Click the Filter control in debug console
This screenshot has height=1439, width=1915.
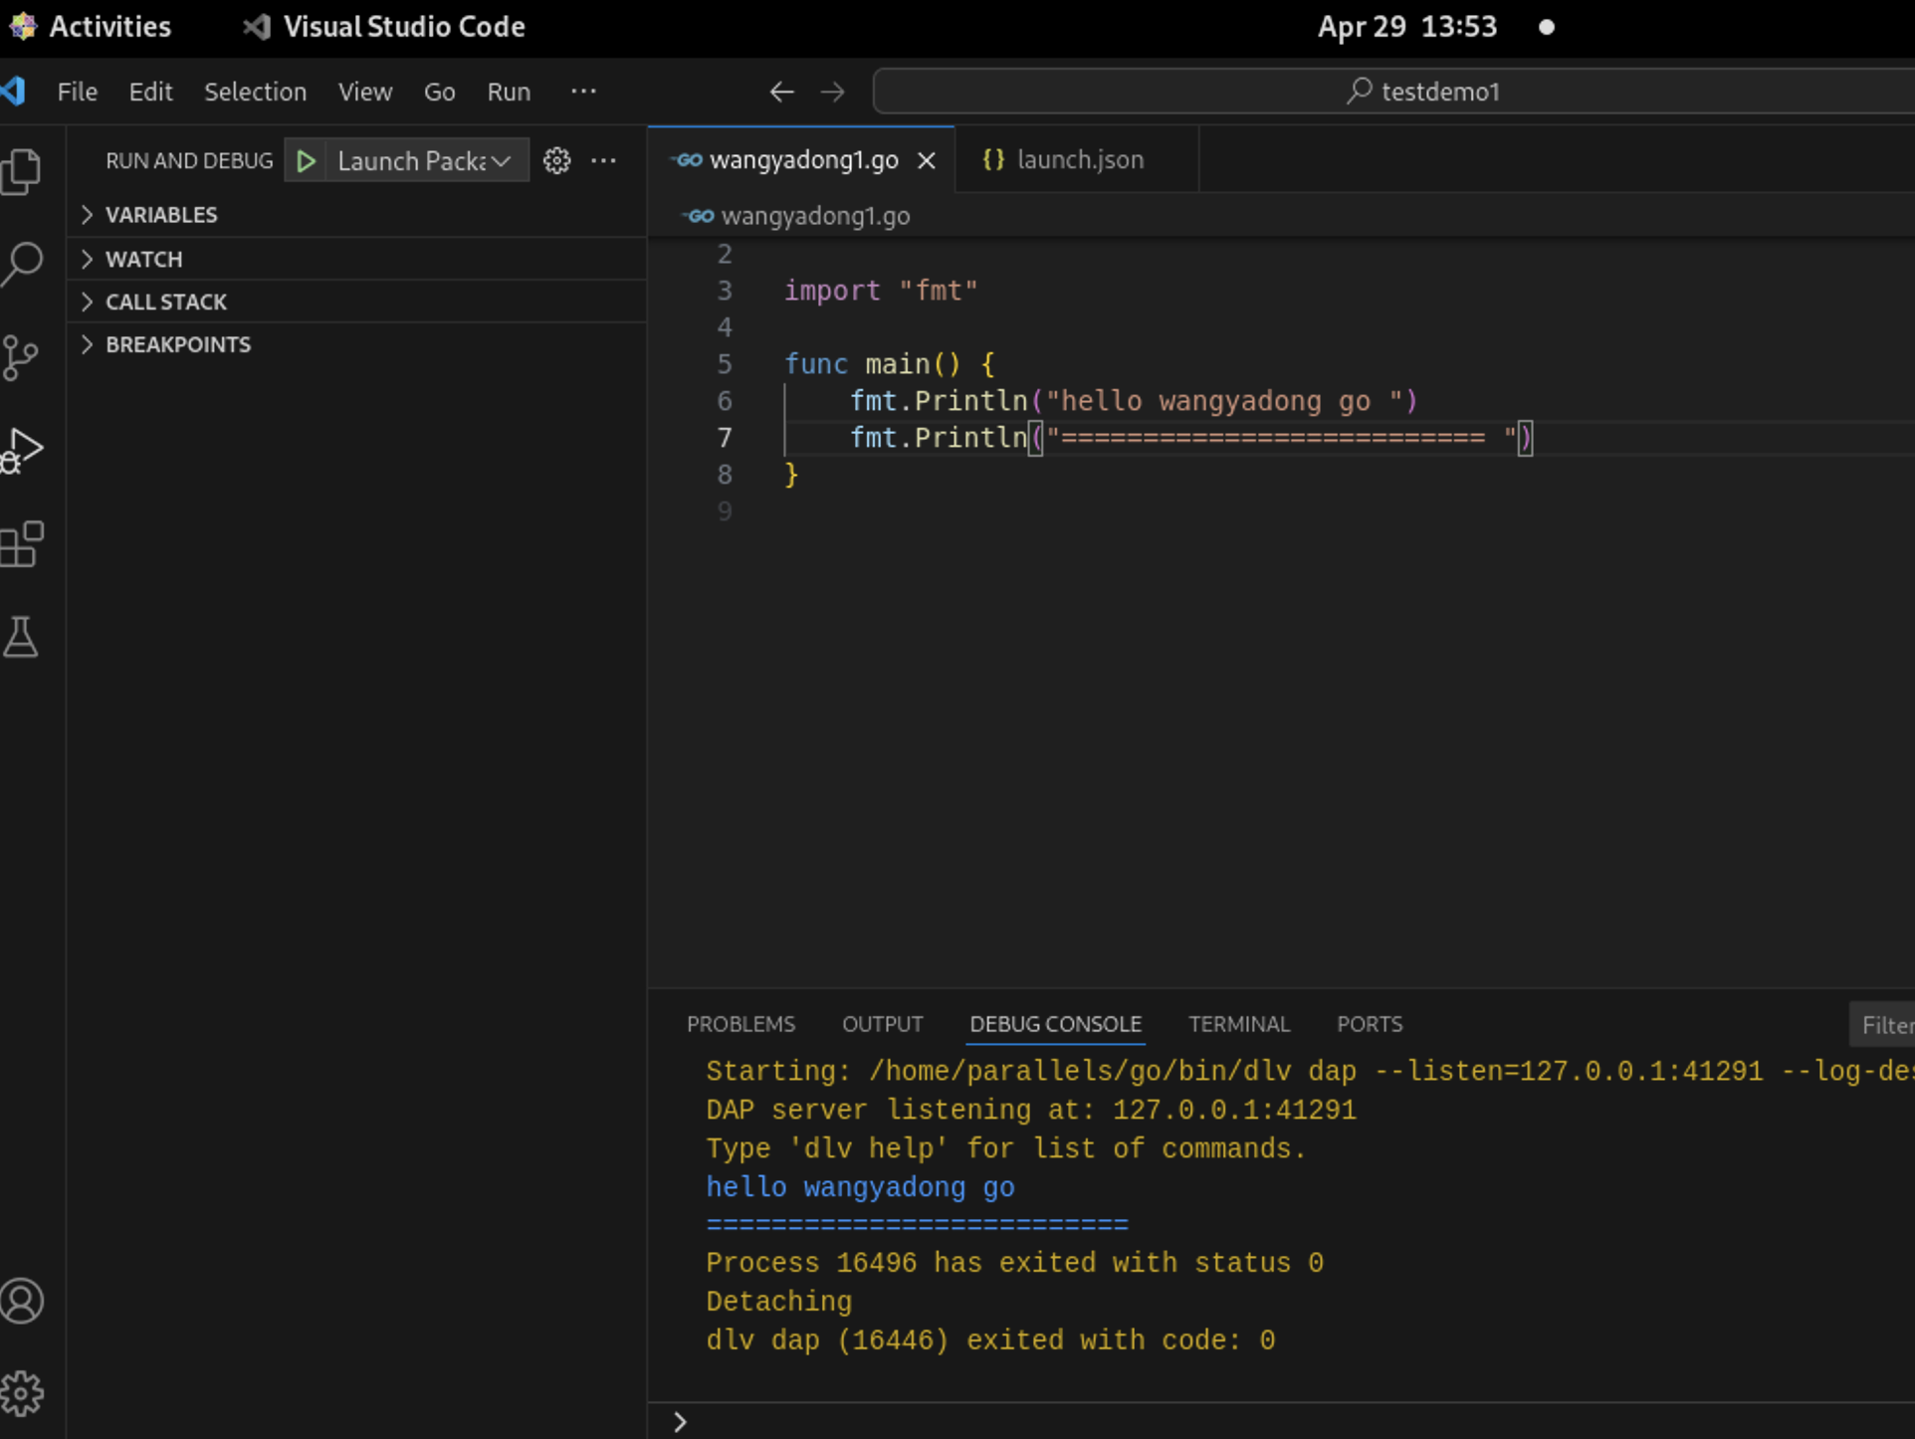click(1887, 1024)
